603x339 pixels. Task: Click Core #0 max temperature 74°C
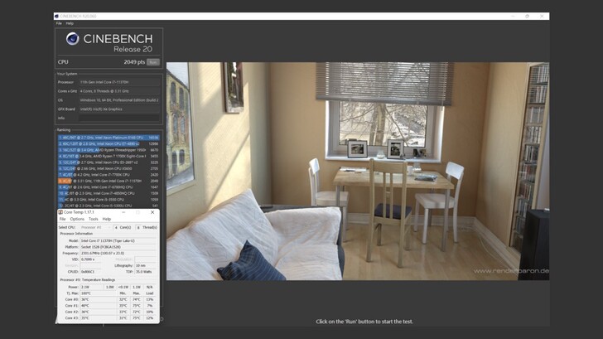(x=137, y=299)
